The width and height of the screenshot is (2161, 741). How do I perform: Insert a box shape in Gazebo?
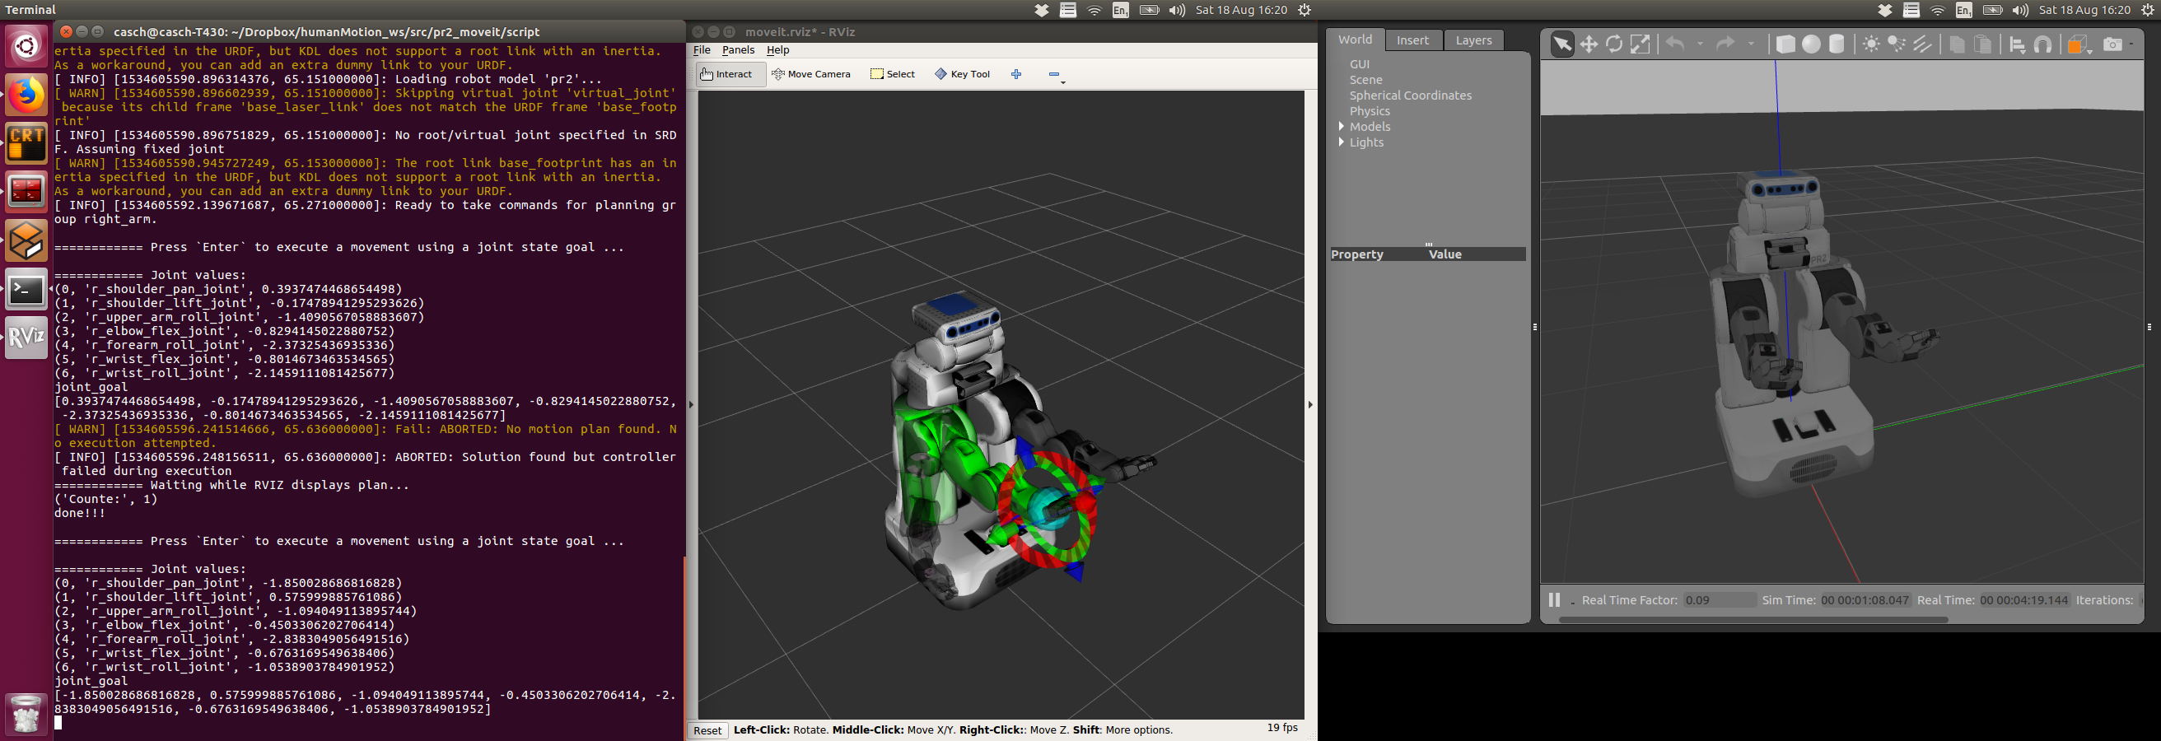tap(1785, 44)
